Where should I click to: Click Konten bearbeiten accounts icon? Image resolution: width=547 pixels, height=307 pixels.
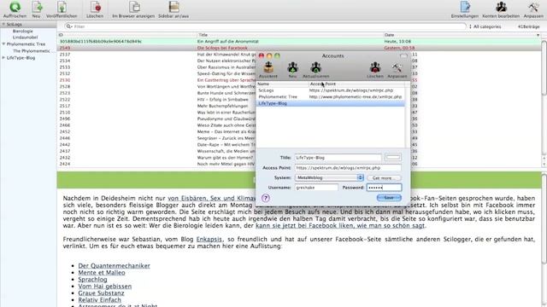coord(501,7)
